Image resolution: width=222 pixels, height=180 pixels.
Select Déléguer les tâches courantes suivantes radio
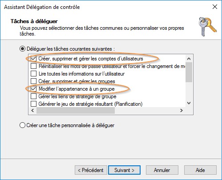point(22,49)
